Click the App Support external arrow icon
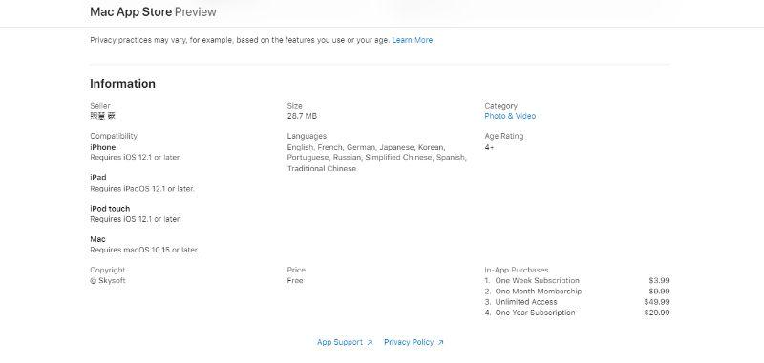 pos(370,343)
